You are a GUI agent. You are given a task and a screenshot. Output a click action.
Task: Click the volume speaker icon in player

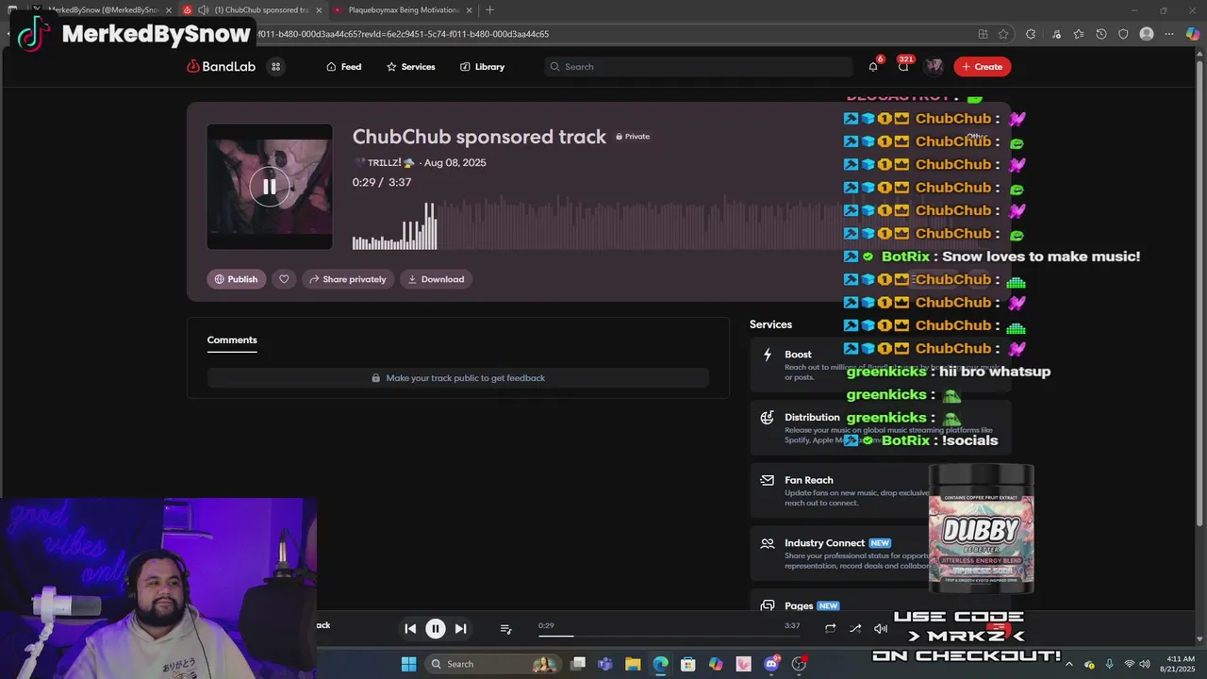pyautogui.click(x=881, y=629)
